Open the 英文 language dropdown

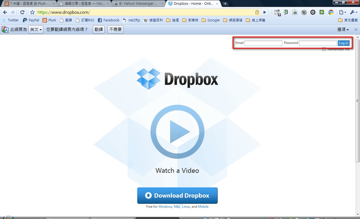[36, 30]
